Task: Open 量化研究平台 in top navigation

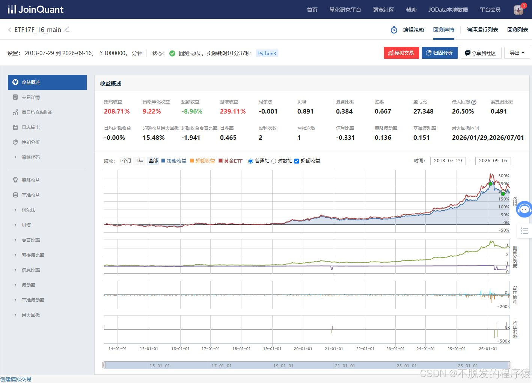Action: [x=345, y=10]
